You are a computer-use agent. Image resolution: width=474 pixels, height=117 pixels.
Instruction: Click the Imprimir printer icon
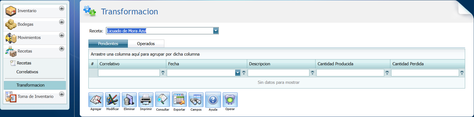coord(146,100)
